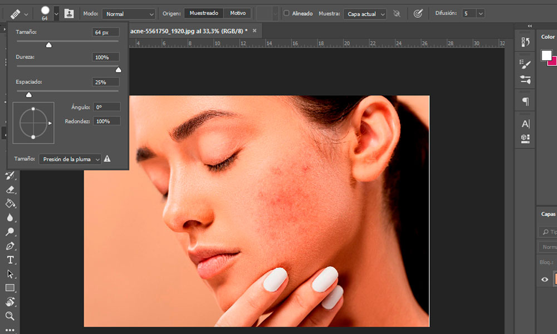Toggle the layer visibility eye in Capas
The height and width of the screenshot is (334, 557).
click(x=545, y=279)
